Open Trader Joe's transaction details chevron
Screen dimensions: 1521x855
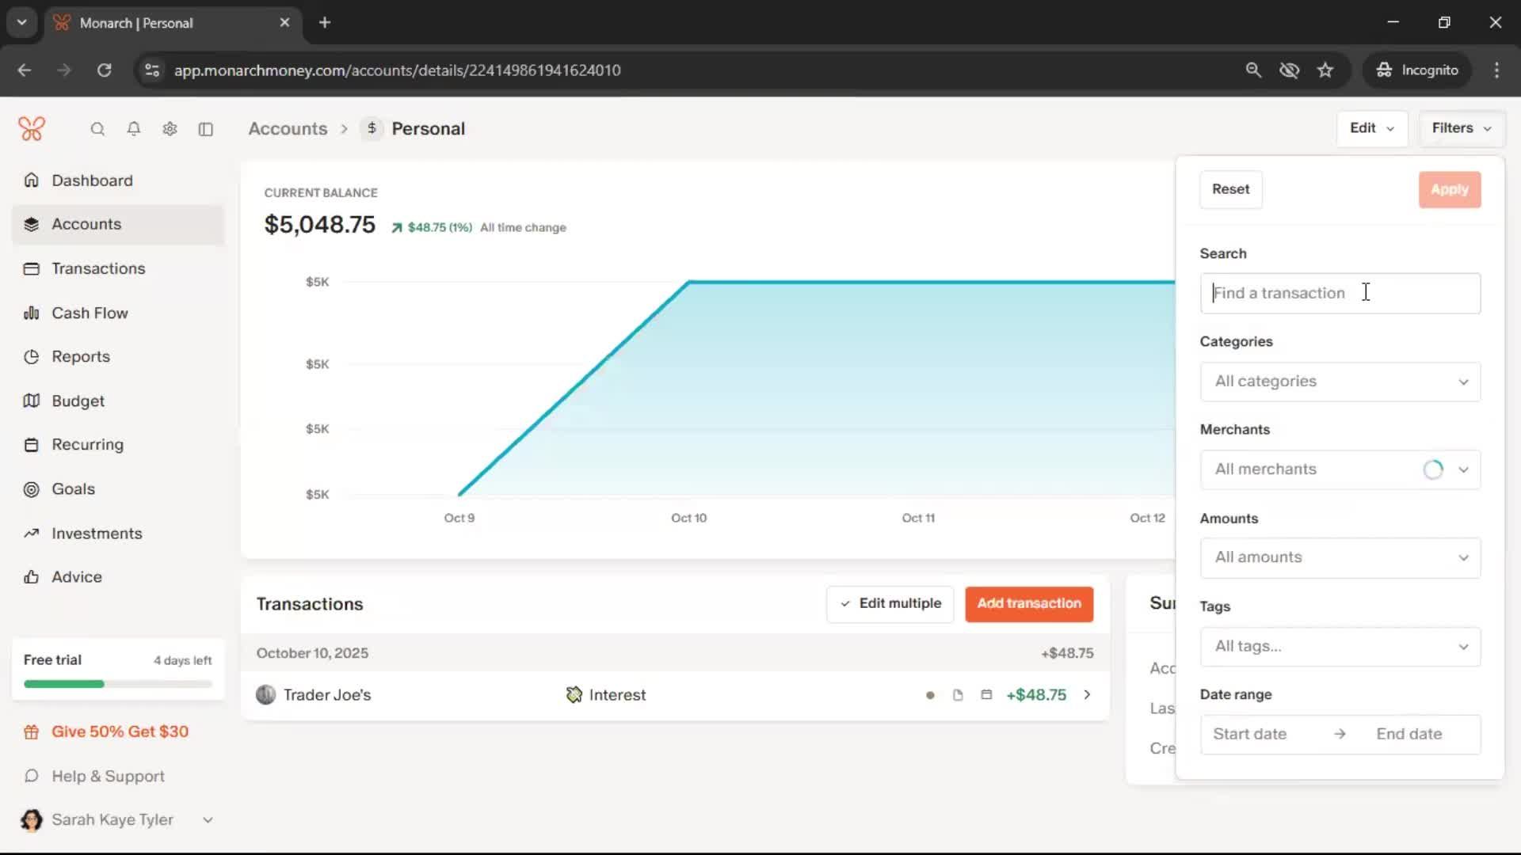(1087, 695)
